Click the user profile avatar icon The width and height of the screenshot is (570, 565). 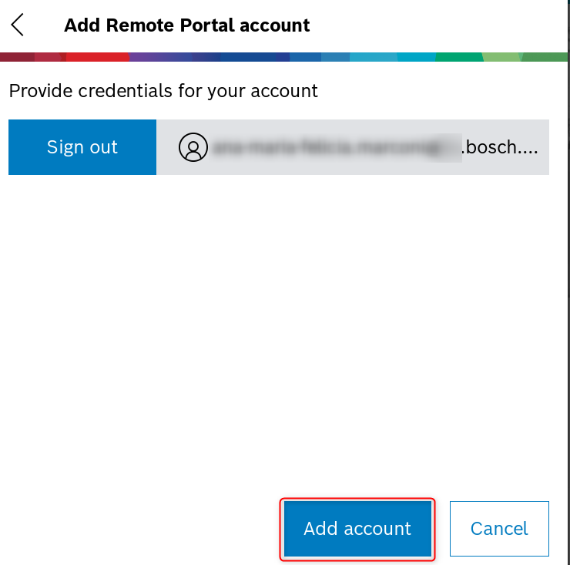point(193,147)
